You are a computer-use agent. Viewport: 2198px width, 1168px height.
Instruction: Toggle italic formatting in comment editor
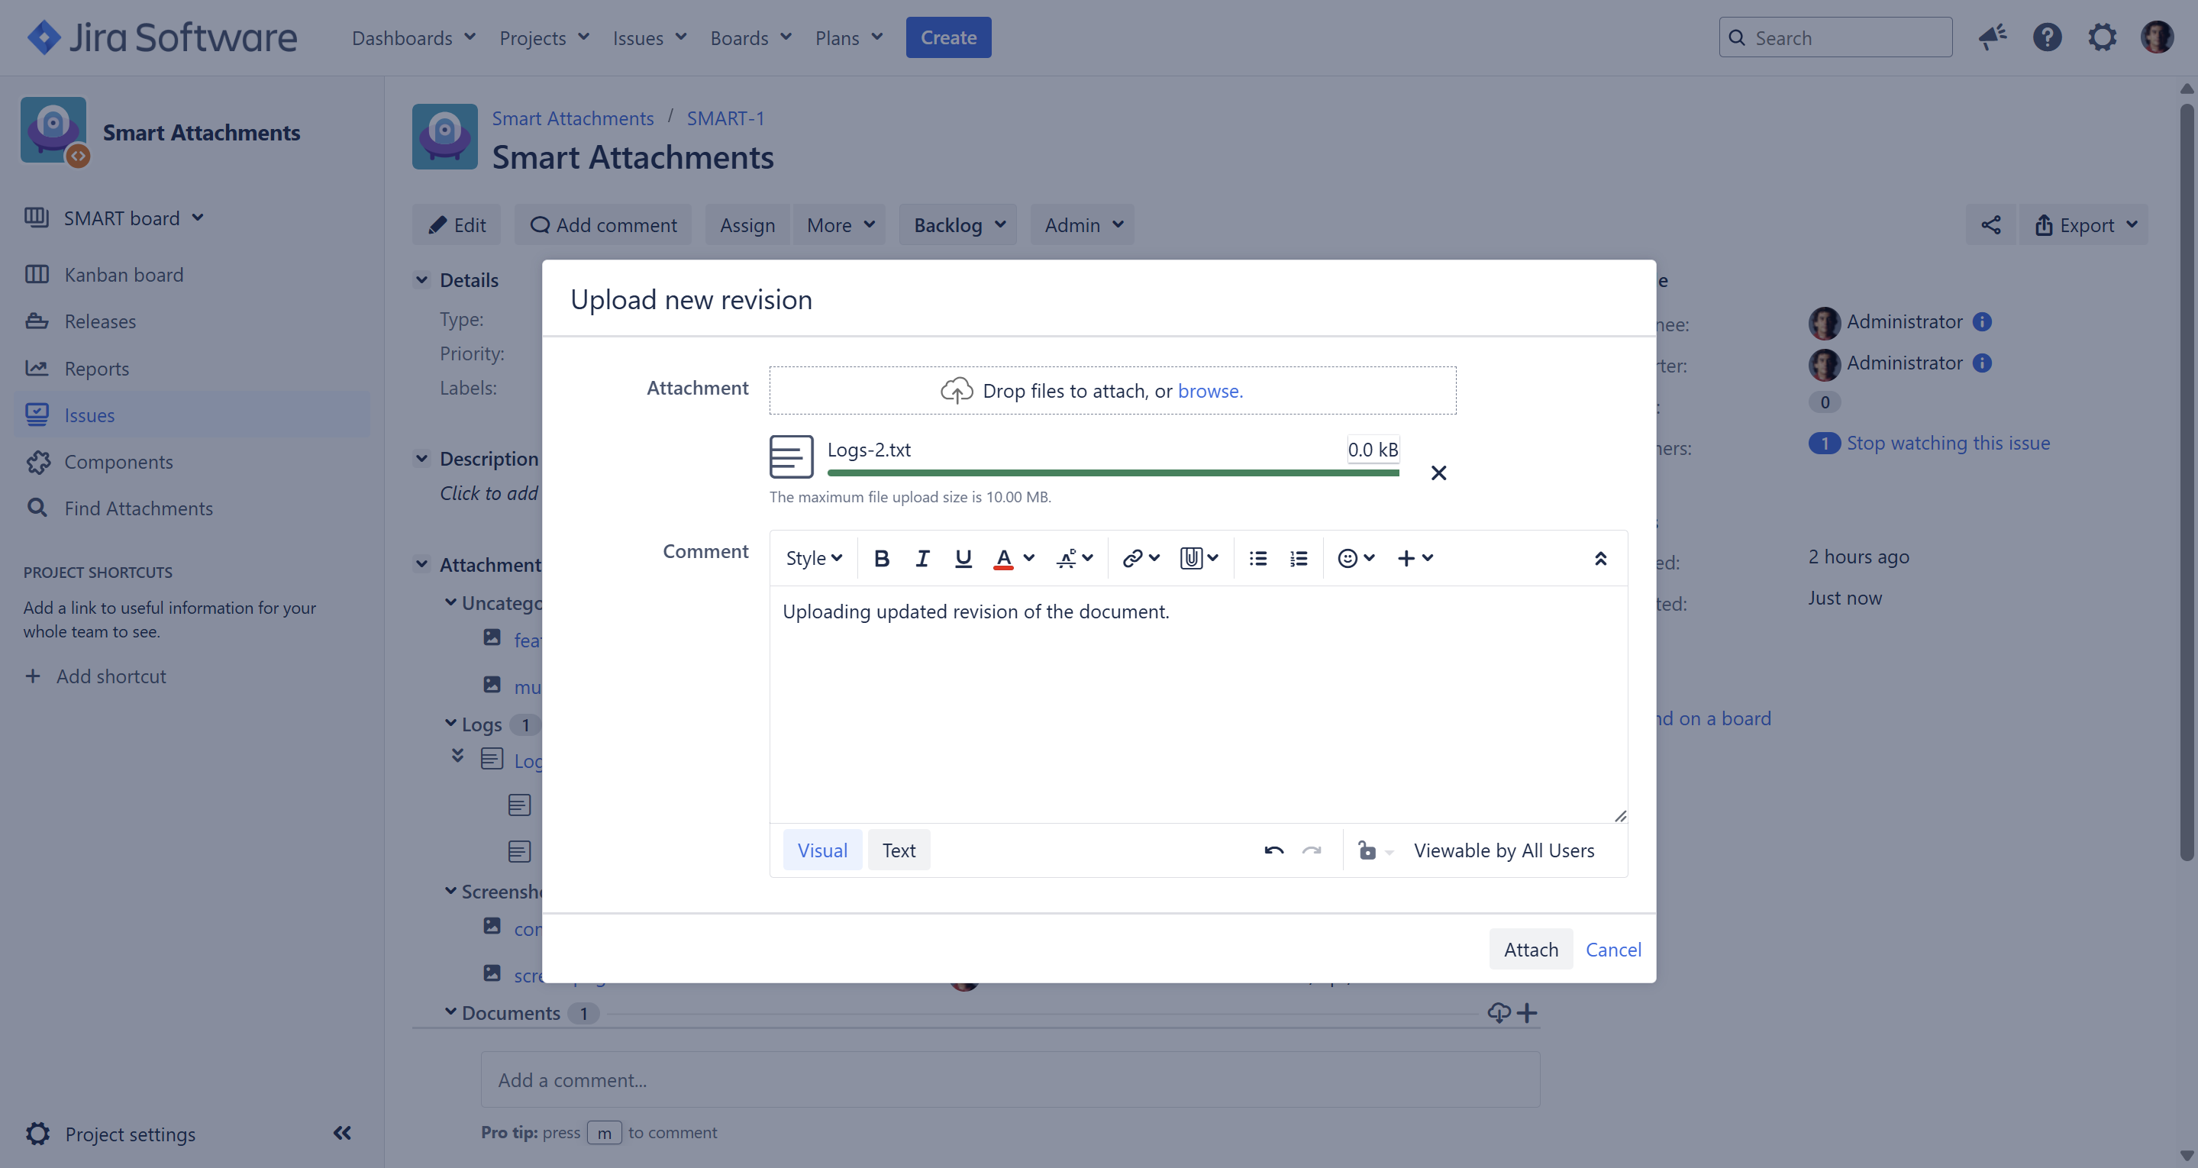pyautogui.click(x=922, y=558)
